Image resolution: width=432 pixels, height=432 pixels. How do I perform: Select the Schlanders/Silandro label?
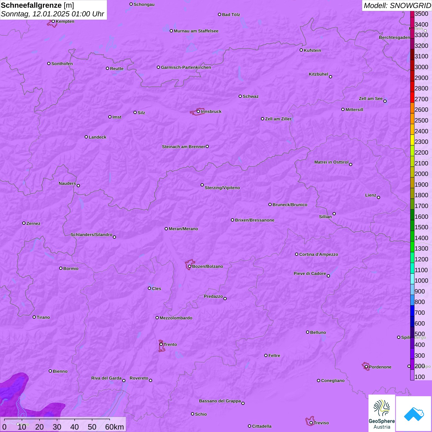pos(91,235)
